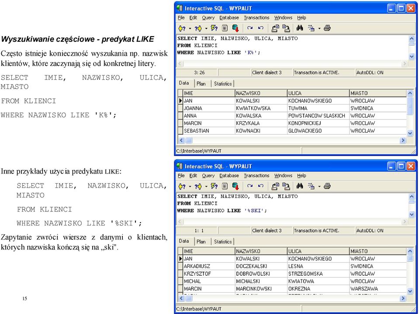419x314 pixels.
Task: Click MIASTO column header in '%SKI' results grid
Action: [x=378, y=251]
